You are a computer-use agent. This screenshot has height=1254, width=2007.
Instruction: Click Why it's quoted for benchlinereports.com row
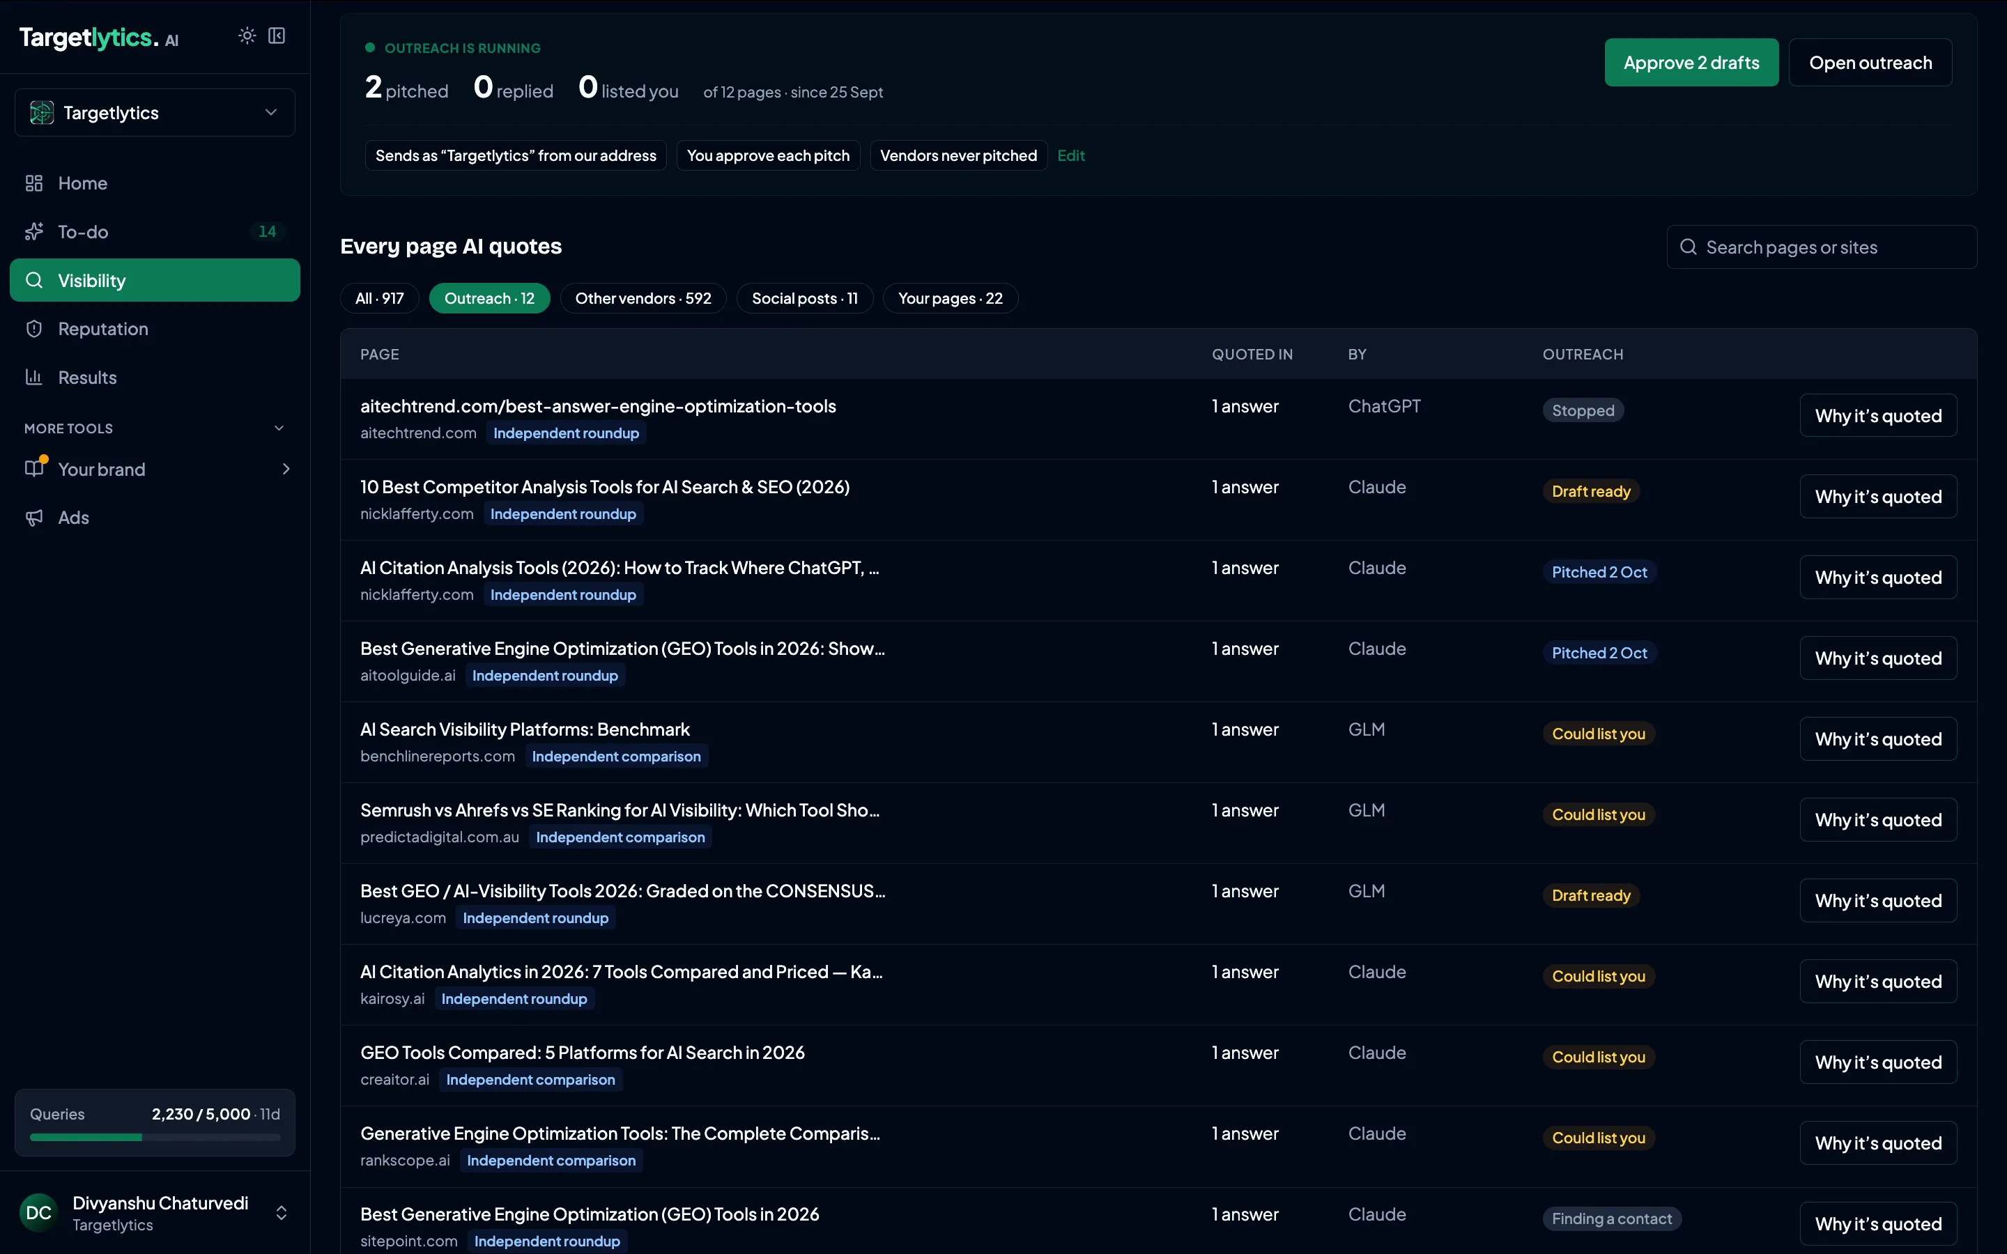(x=1877, y=739)
